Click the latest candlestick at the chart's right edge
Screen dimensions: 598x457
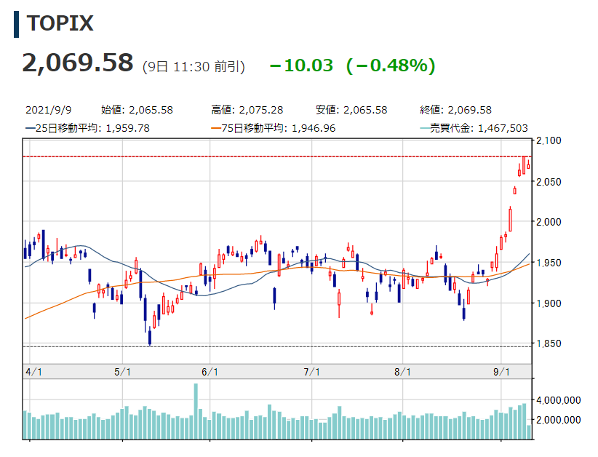coord(529,165)
